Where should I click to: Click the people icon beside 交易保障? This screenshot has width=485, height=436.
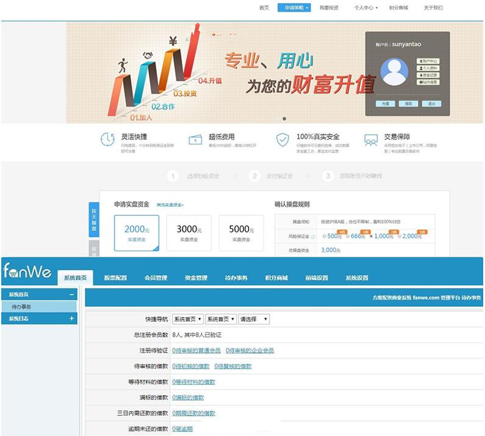click(370, 140)
